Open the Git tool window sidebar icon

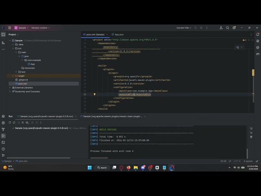pyautogui.click(x=3, y=155)
